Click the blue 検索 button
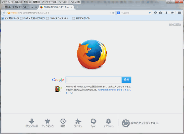 coord(127,80)
